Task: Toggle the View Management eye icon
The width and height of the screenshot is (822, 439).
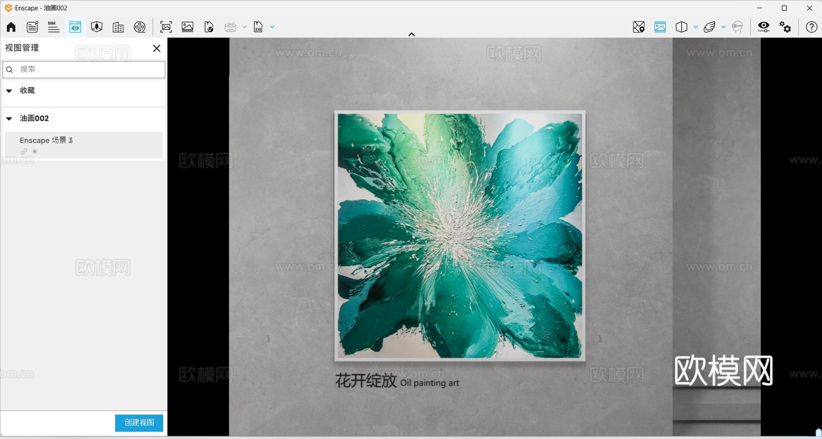Action: pos(75,27)
